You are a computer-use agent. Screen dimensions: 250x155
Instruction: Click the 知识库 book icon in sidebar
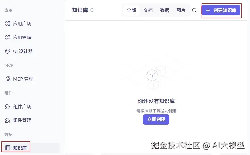point(8,148)
